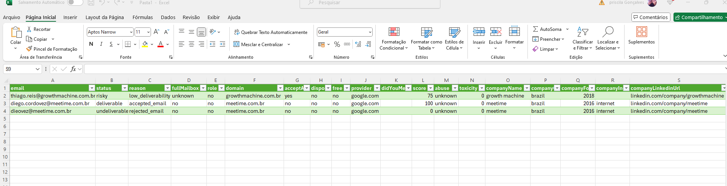Increase font size with large A icon
Screen dimensions: 727x186
pyautogui.click(x=156, y=32)
